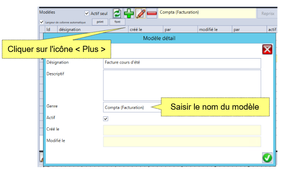Toggle the Actif seul checkbox
282x170 pixels.
click(87, 13)
